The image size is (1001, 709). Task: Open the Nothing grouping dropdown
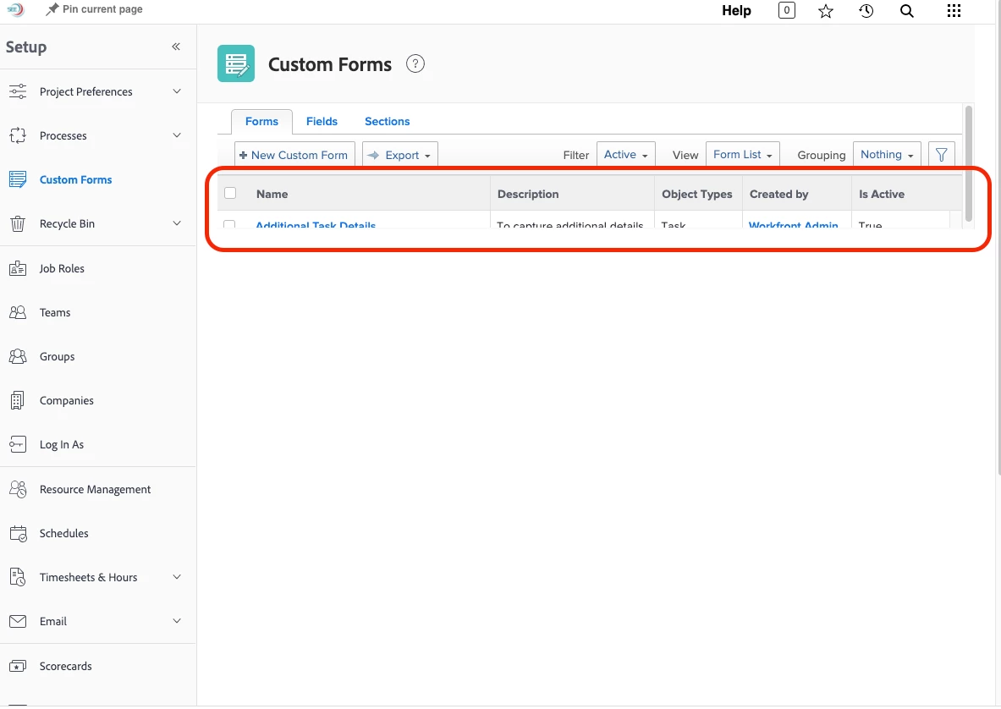887,155
